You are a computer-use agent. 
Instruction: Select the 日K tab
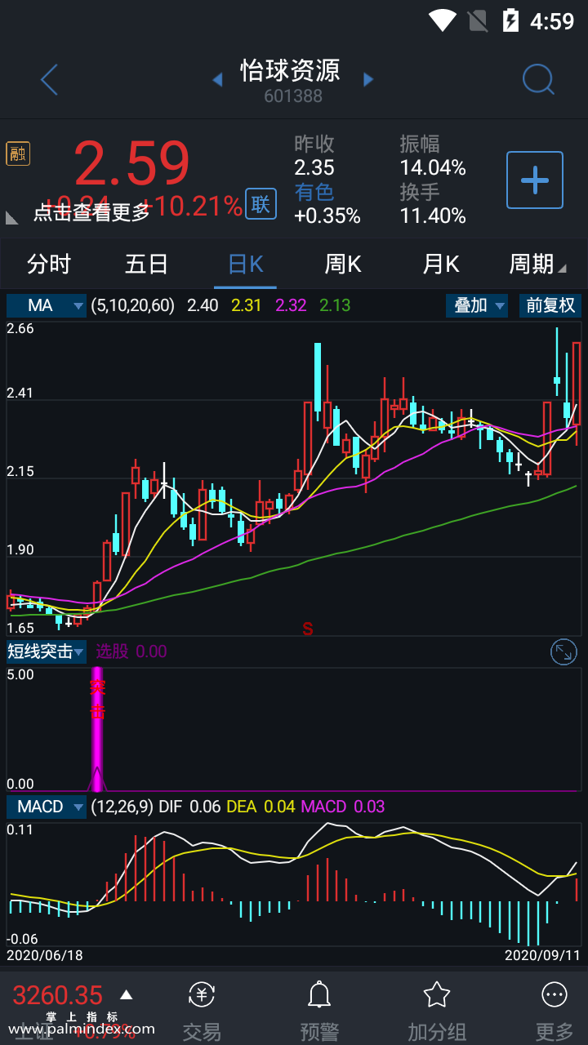245,265
